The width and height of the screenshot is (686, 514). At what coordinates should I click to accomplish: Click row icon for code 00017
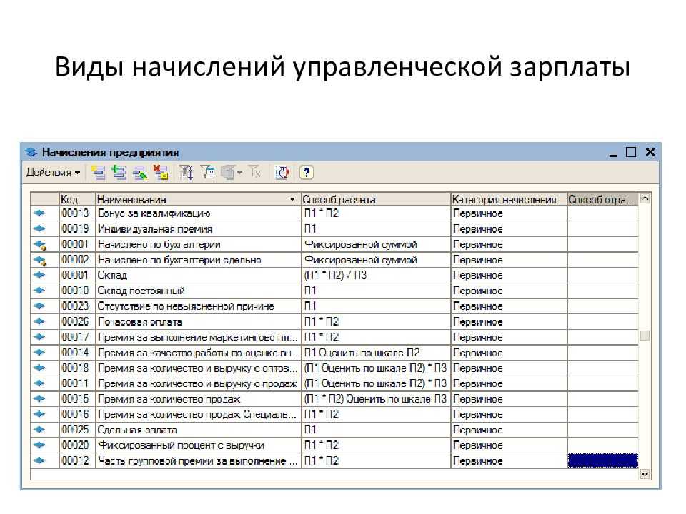(x=40, y=337)
